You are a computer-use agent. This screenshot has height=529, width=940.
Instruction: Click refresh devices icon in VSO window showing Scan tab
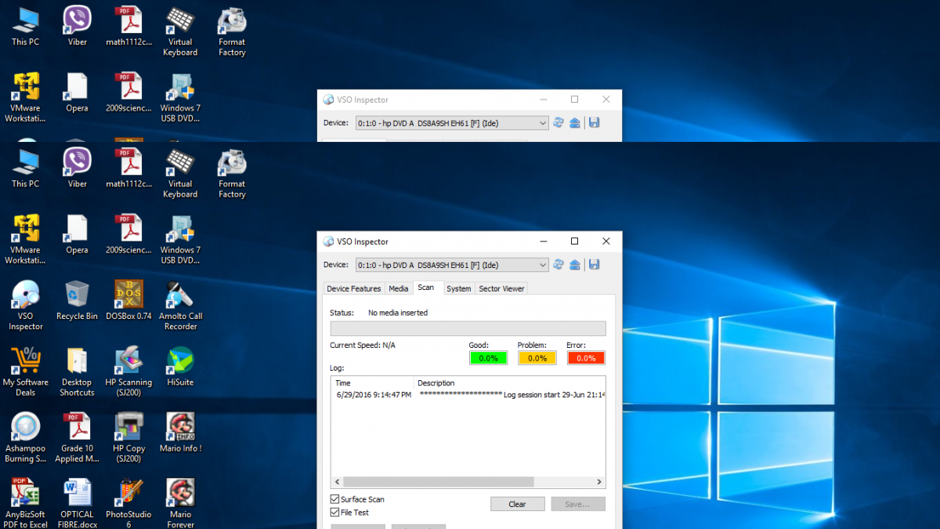point(559,265)
